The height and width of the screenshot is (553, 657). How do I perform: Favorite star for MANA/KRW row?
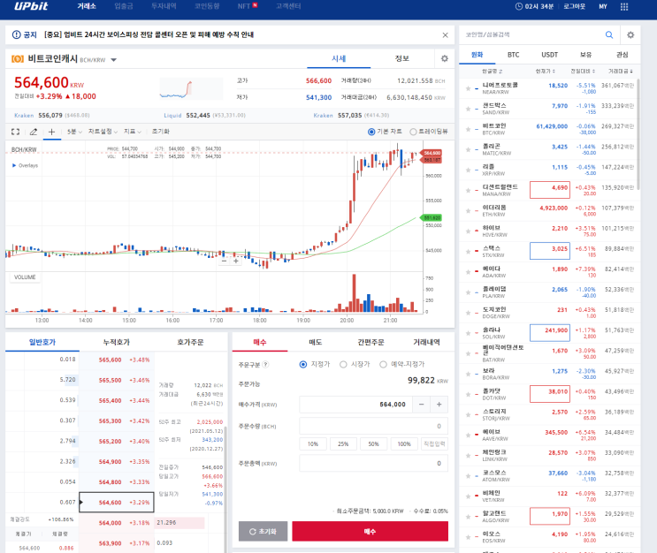[x=468, y=191]
